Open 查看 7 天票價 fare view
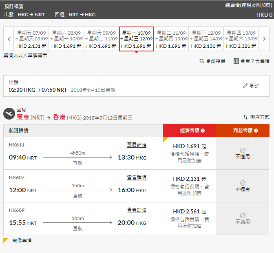This screenshot has width=274, height=253. click(x=255, y=61)
